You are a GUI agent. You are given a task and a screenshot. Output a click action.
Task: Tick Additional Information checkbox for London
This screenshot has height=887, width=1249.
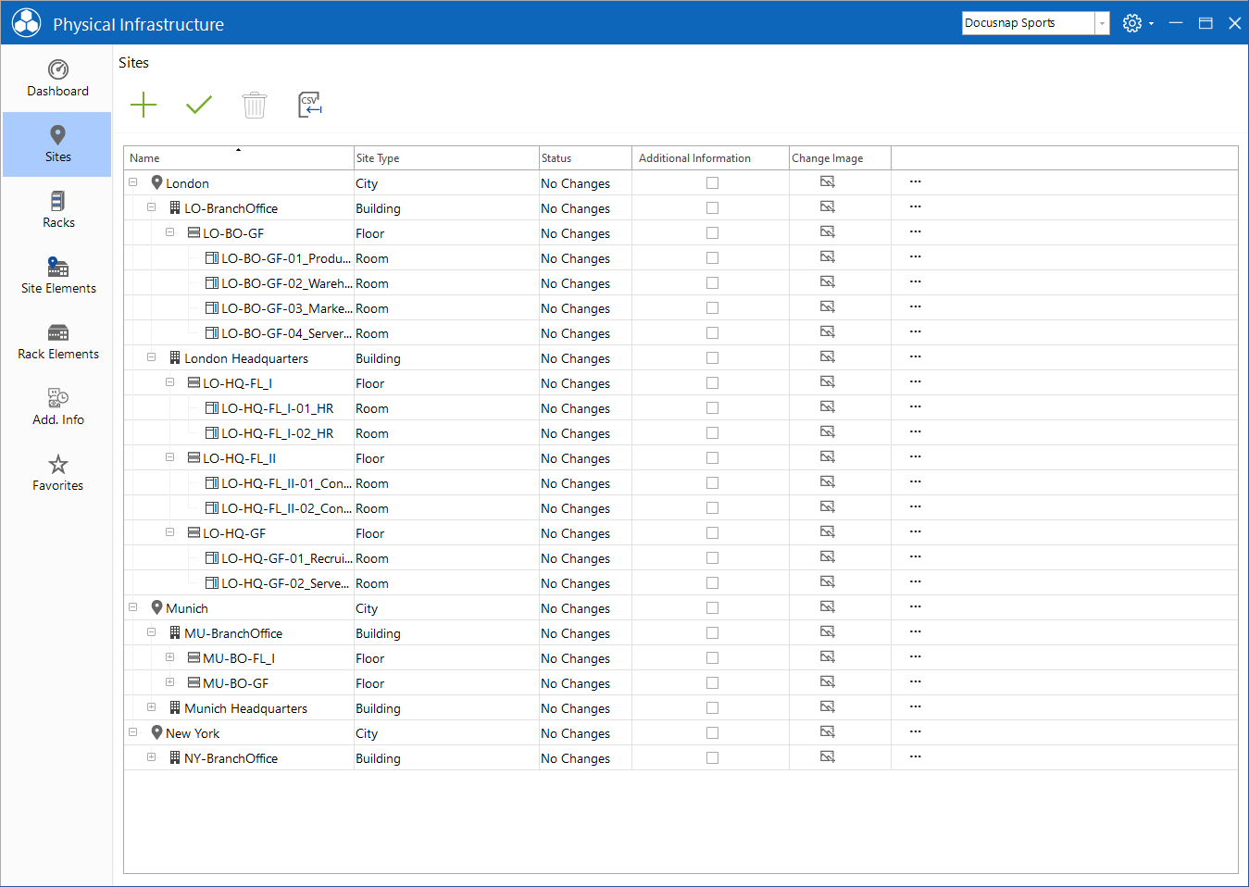[x=712, y=183]
